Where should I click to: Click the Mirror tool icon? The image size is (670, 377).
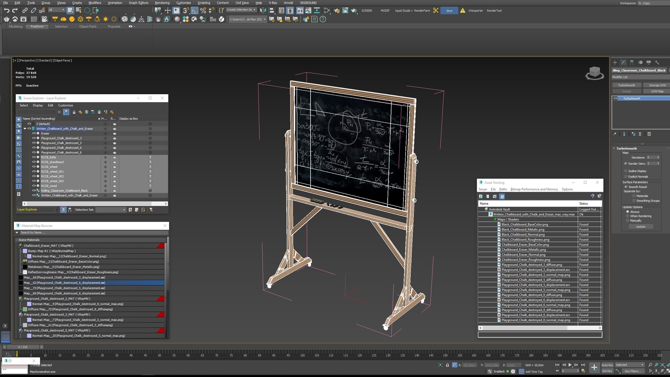(x=263, y=10)
